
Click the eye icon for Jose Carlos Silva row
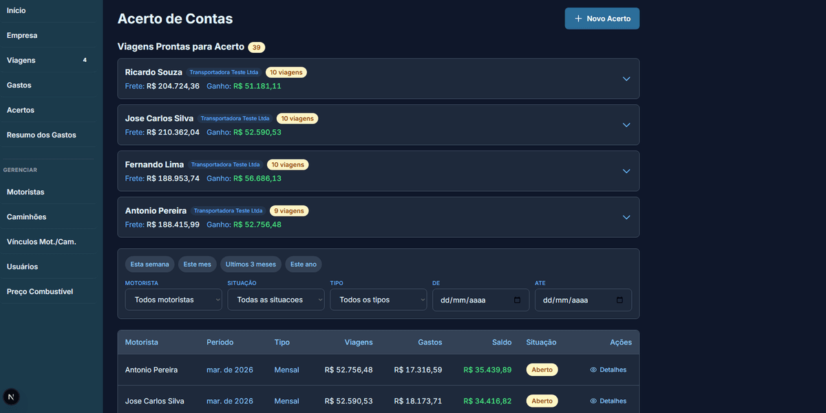[593, 401]
